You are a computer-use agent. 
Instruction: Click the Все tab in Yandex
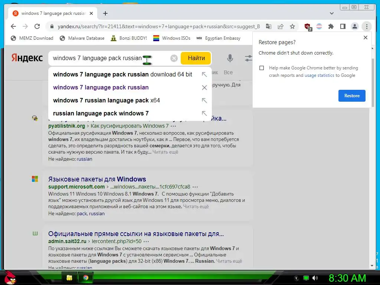tap(228, 72)
